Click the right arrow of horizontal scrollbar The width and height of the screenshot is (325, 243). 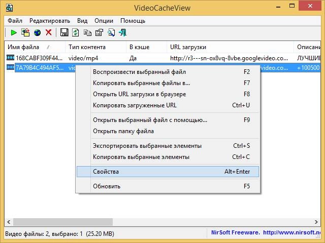[316, 222]
